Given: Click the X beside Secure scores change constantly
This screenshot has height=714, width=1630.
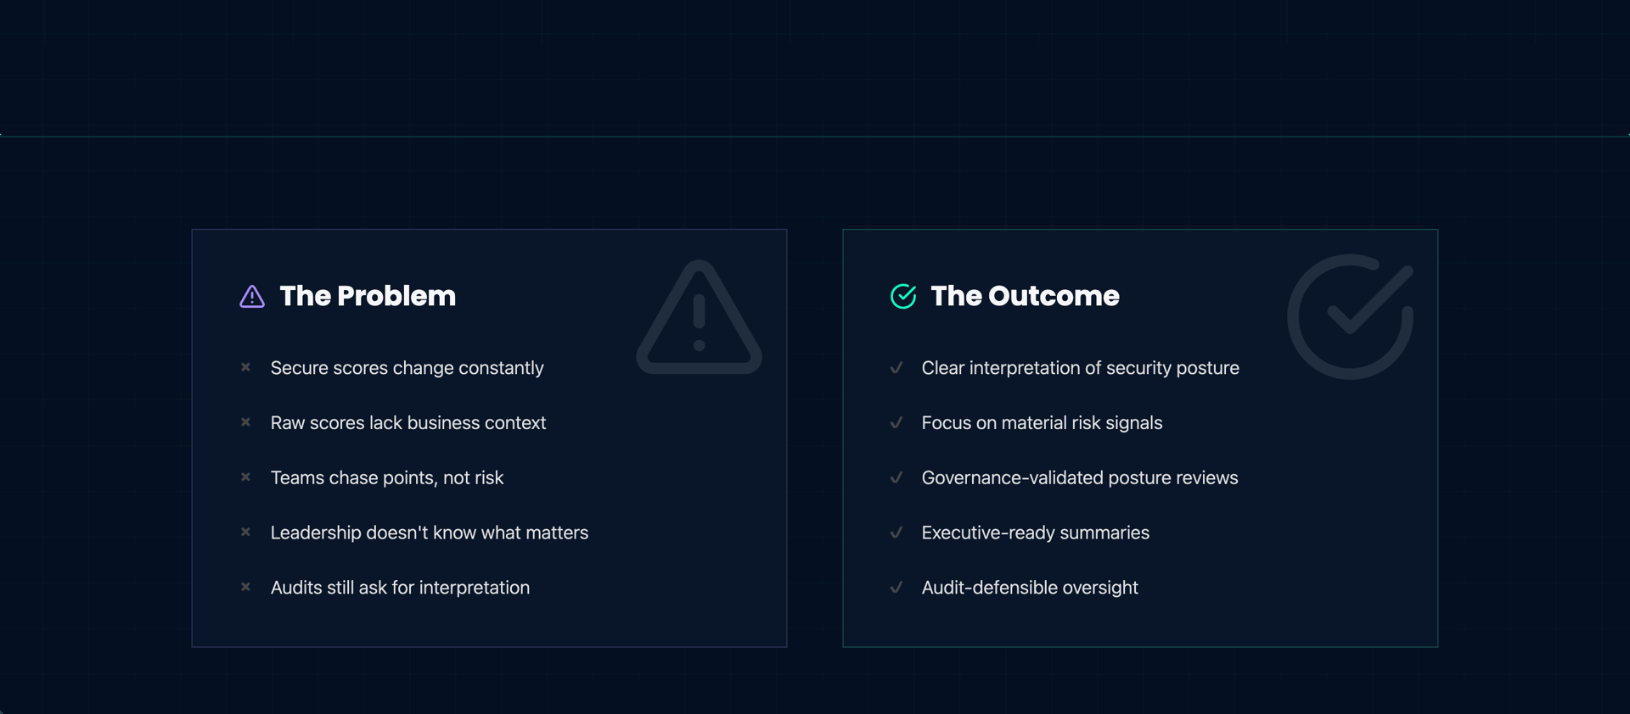Looking at the screenshot, I should (245, 367).
